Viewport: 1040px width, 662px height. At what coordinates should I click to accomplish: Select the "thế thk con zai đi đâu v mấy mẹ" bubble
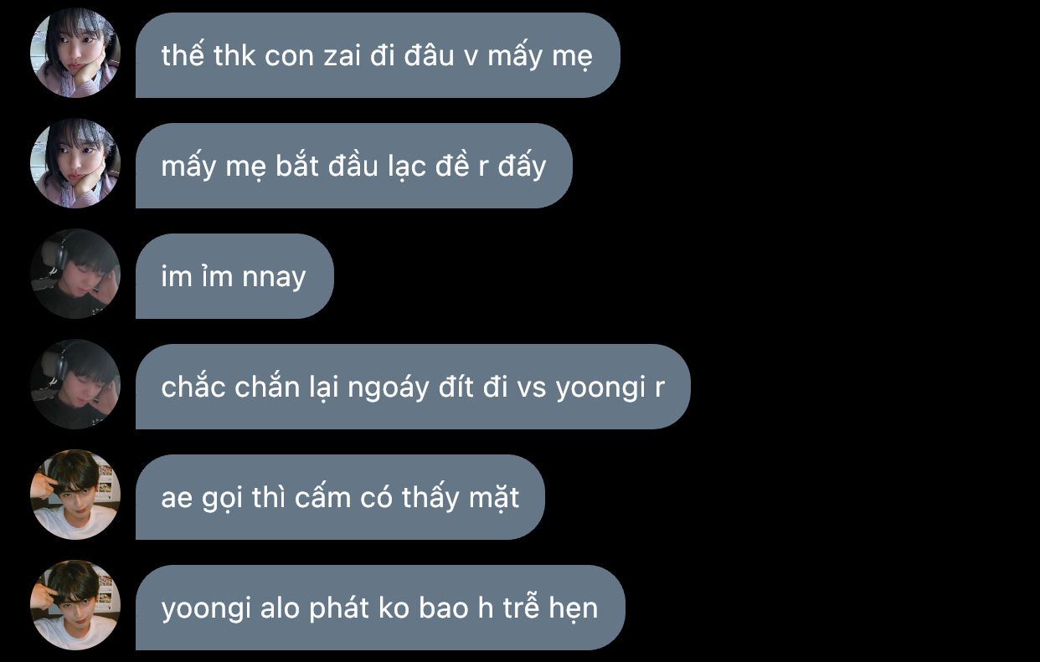[x=378, y=55]
